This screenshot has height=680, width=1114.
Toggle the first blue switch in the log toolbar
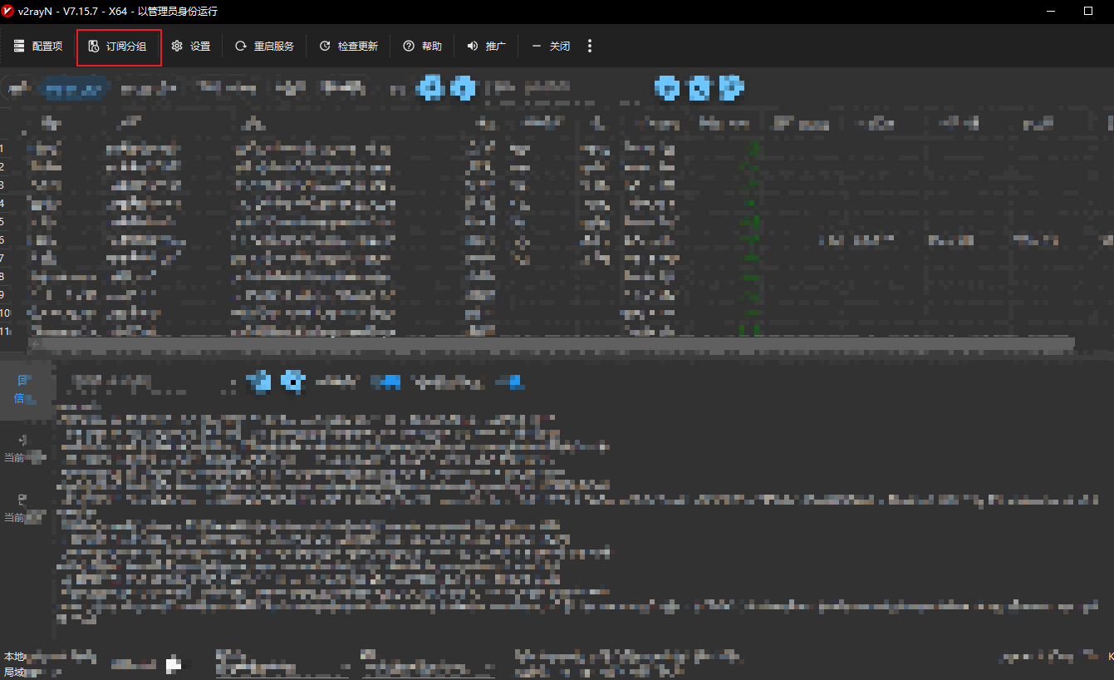point(385,382)
